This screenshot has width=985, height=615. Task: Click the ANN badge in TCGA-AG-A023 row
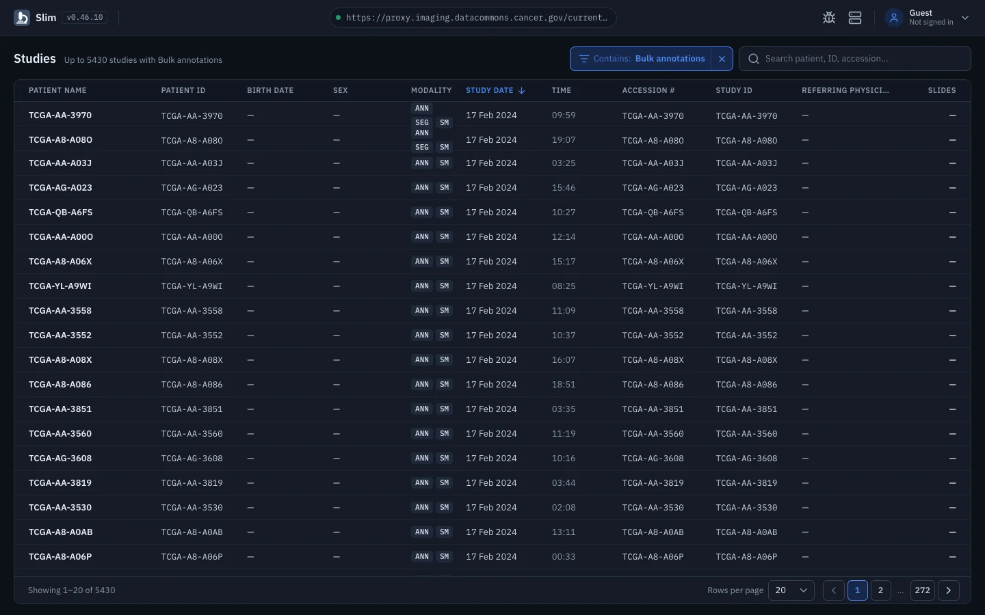point(422,188)
